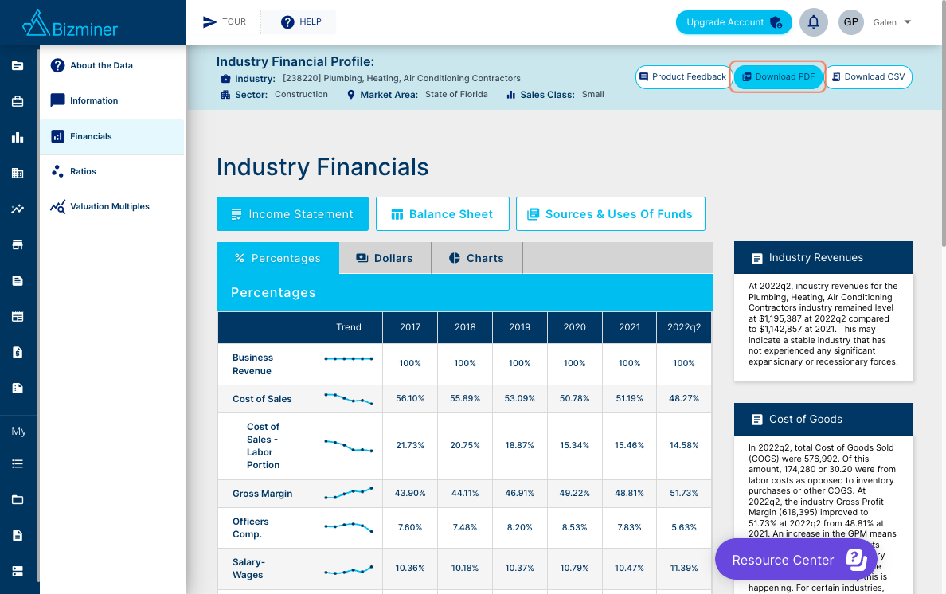Image resolution: width=946 pixels, height=594 pixels.
Task: Open Ratios section
Action: click(112, 171)
